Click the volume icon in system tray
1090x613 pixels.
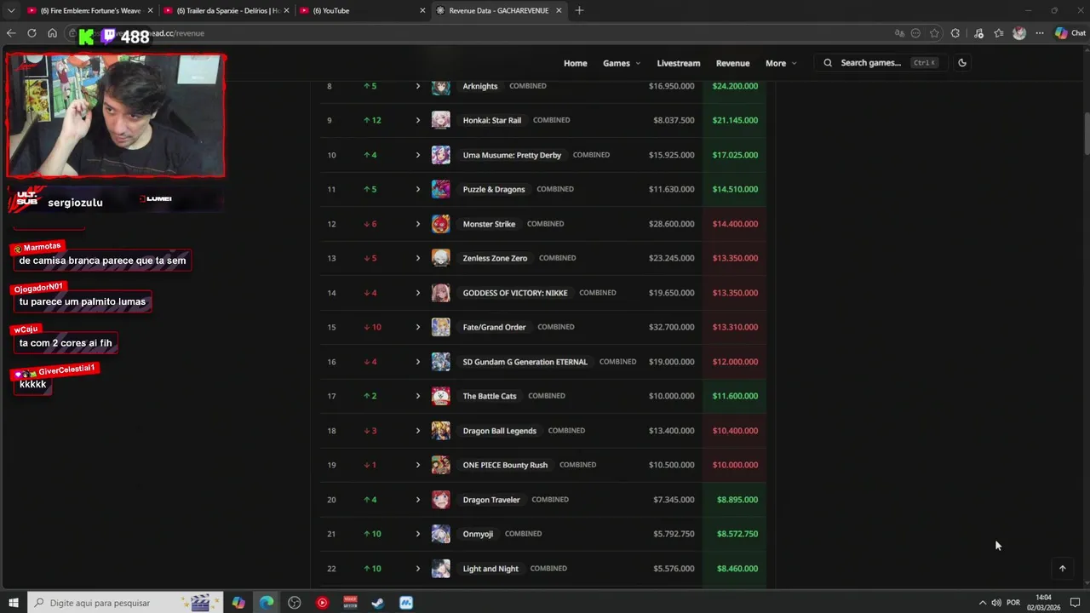[996, 603]
